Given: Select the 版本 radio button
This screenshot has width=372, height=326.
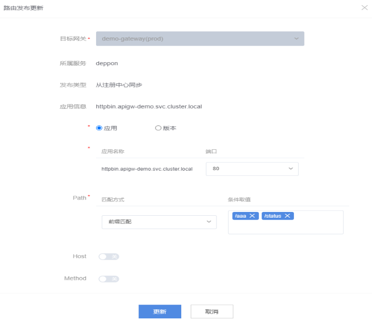Looking at the screenshot, I should [158, 128].
